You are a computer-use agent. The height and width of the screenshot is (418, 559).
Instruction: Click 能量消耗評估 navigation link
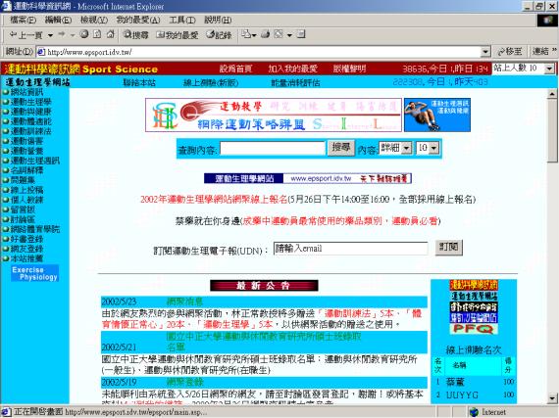(295, 83)
